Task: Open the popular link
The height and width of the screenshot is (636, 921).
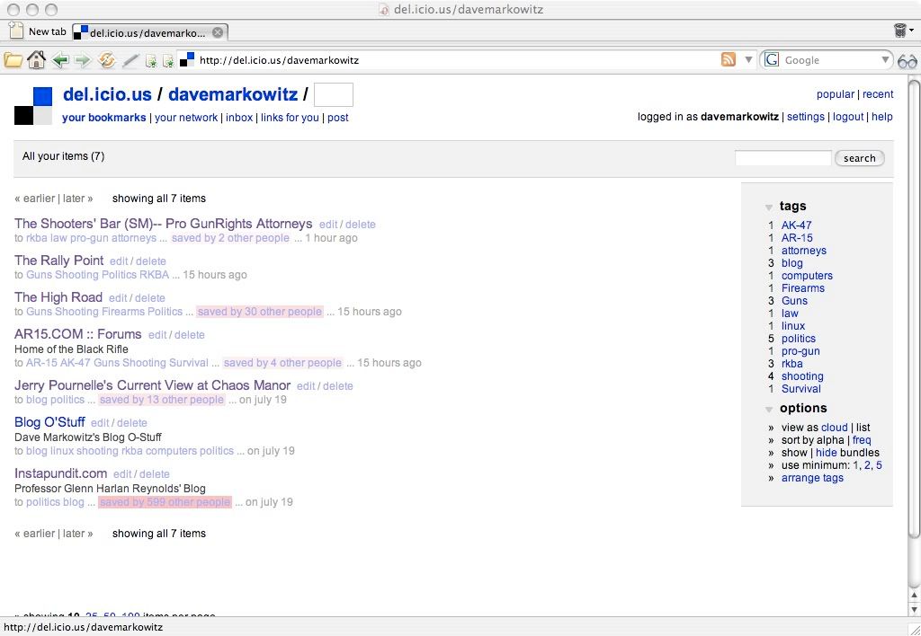Action: click(x=836, y=94)
